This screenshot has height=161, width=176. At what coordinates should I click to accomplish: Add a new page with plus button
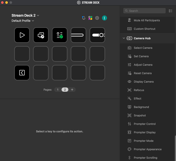click(72, 90)
